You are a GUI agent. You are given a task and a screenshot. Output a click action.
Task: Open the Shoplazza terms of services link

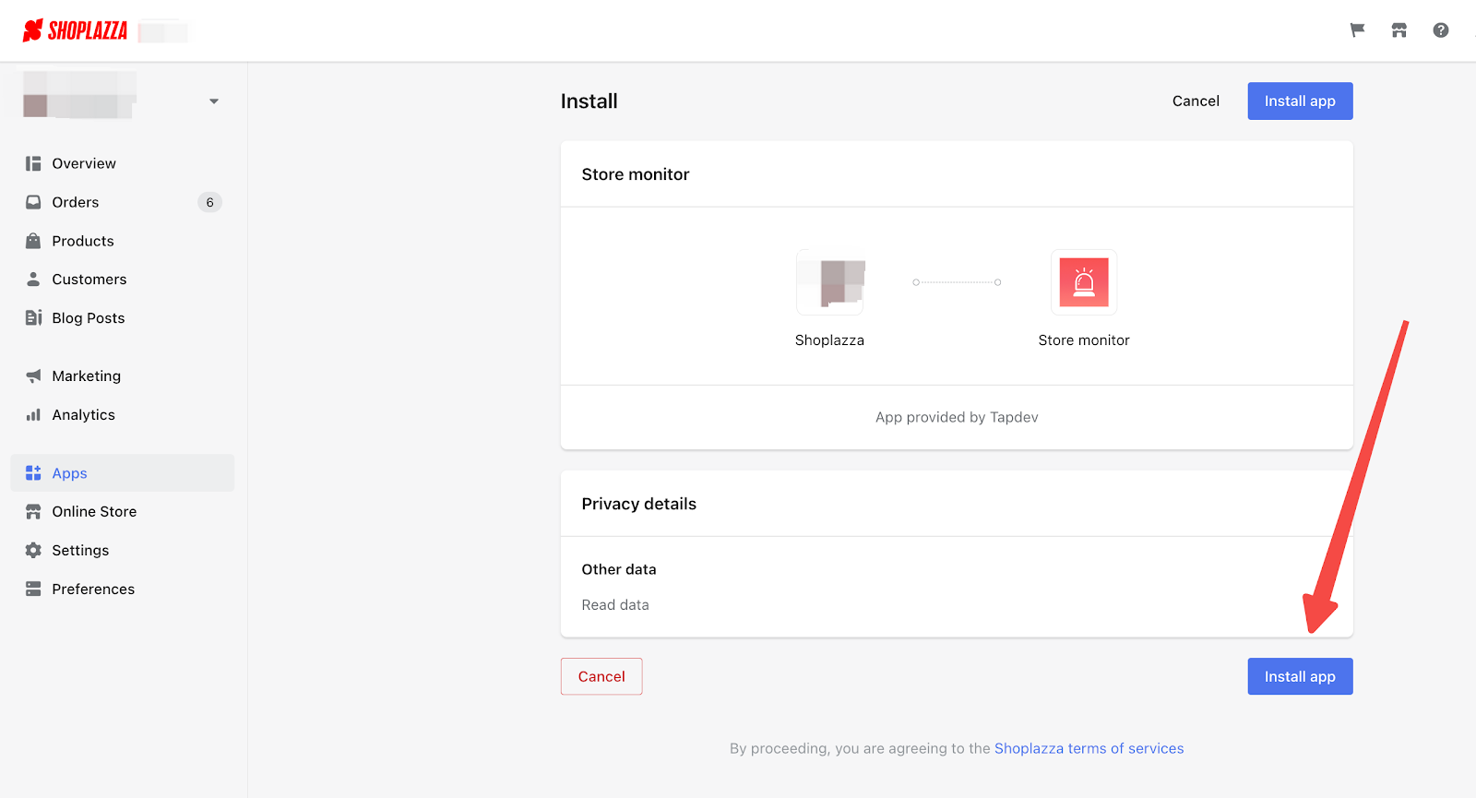tap(1089, 748)
